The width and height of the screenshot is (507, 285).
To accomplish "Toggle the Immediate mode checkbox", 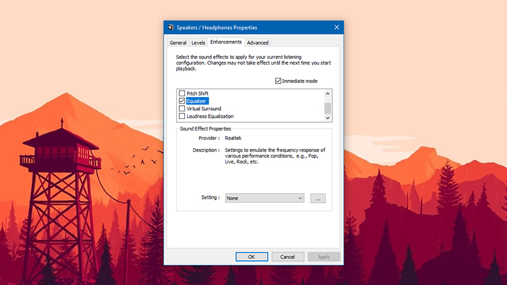I will tap(278, 81).
